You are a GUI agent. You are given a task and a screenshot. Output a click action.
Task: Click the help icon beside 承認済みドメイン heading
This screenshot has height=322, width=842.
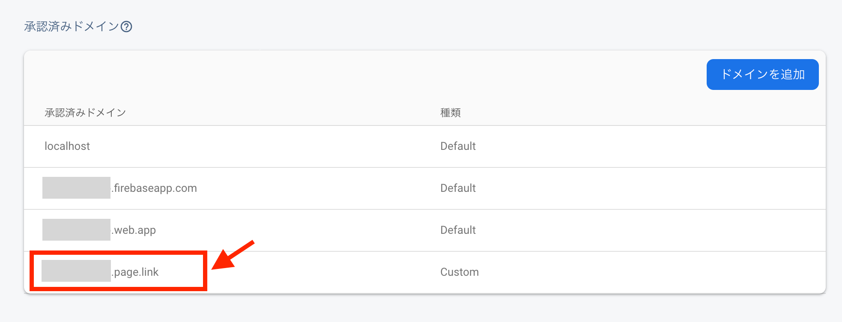[126, 27]
